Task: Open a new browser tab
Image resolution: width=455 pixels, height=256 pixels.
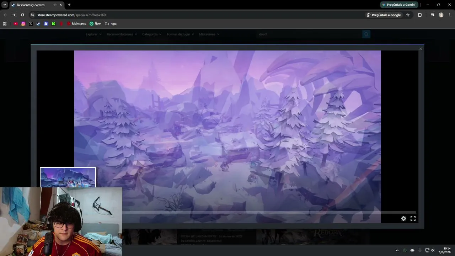Action: point(69,5)
